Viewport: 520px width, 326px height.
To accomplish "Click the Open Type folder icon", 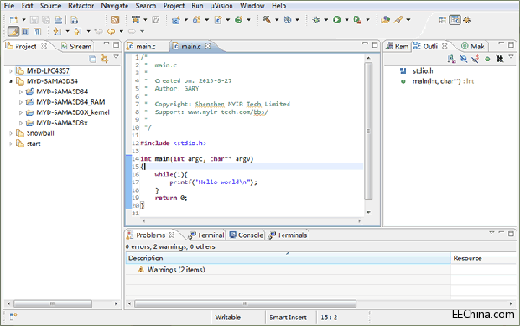I will click(x=386, y=20).
